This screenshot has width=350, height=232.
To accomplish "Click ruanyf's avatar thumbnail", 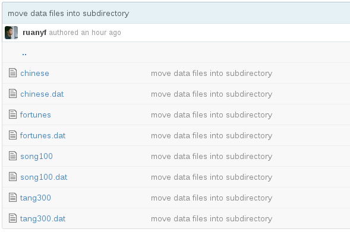I will [x=11, y=33].
